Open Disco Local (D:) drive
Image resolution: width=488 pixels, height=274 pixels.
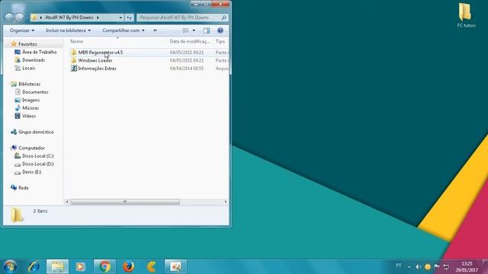(37, 164)
